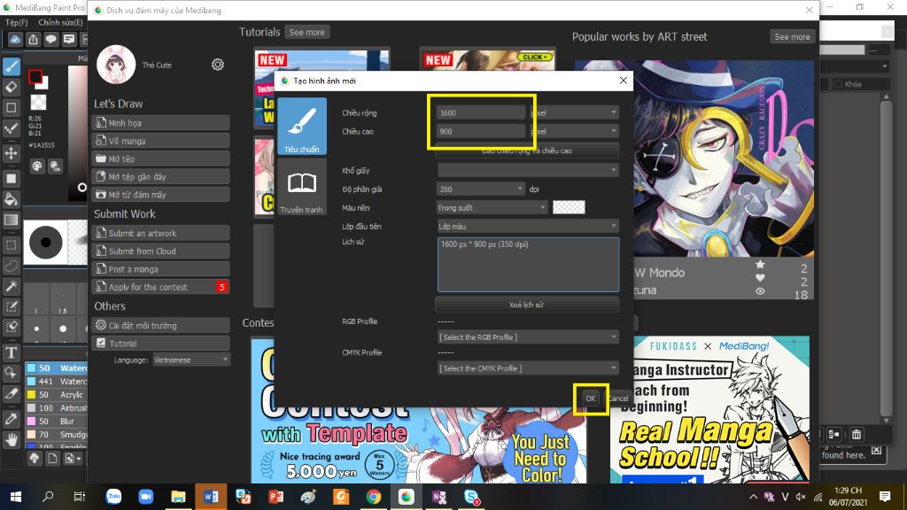
Task: Click the red foreground color swatch
Action: click(35, 76)
